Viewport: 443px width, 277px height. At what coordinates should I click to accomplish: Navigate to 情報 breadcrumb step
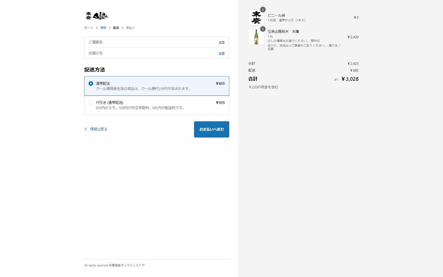click(x=103, y=28)
